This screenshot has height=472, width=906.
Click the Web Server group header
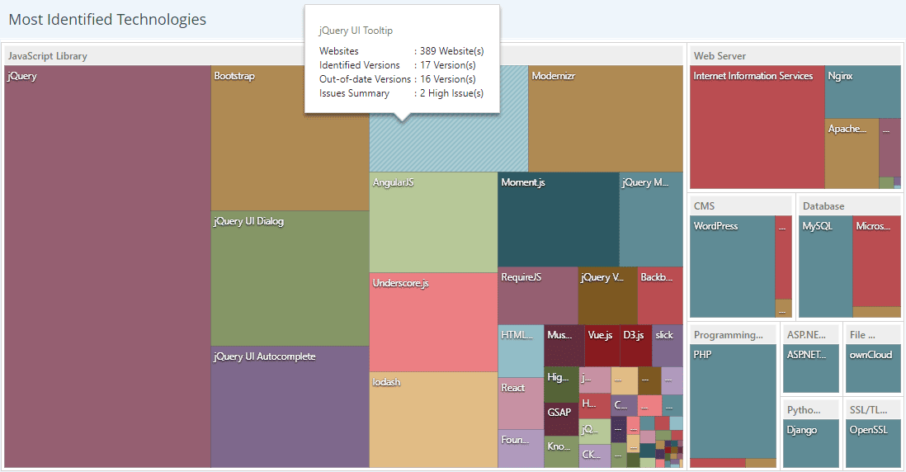pos(794,56)
